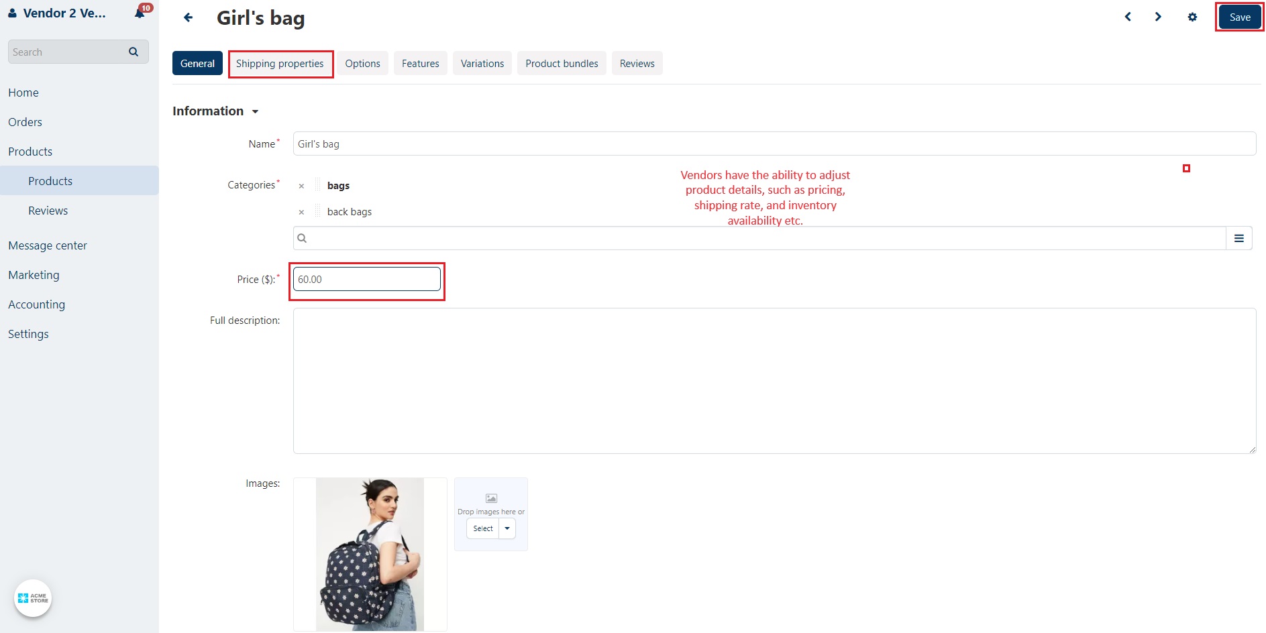Remove the back bags category
Image resolution: width=1266 pixels, height=633 pixels.
(x=301, y=212)
